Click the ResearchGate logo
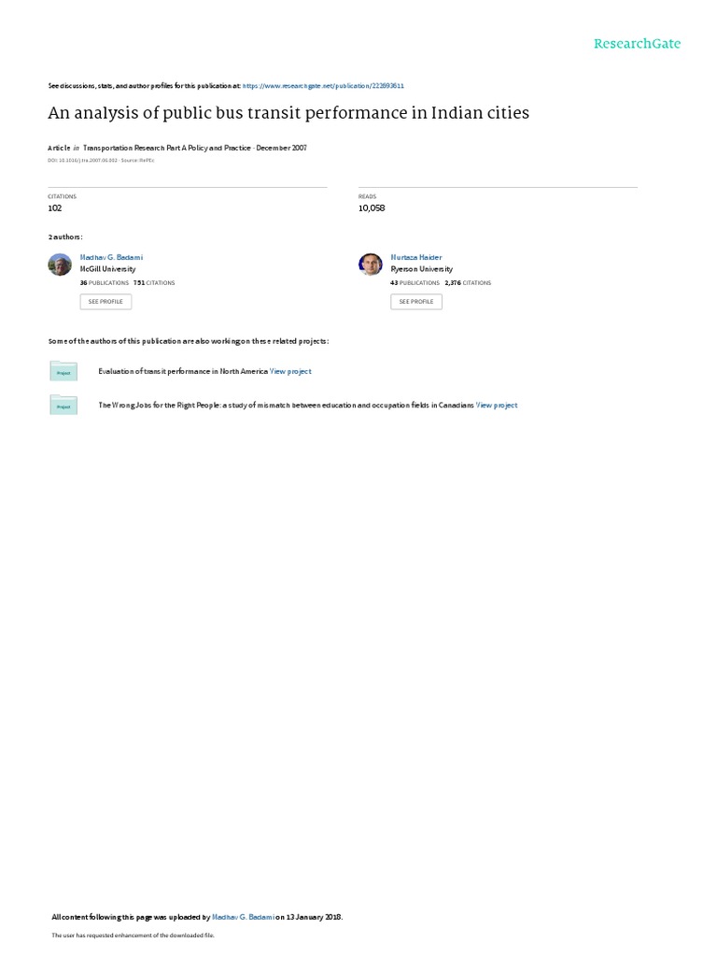This screenshot has width=717, height=957. point(637,43)
